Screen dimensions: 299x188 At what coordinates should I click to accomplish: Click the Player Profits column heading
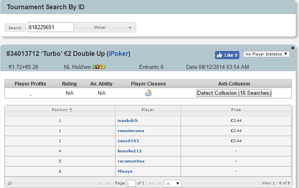tap(30, 84)
